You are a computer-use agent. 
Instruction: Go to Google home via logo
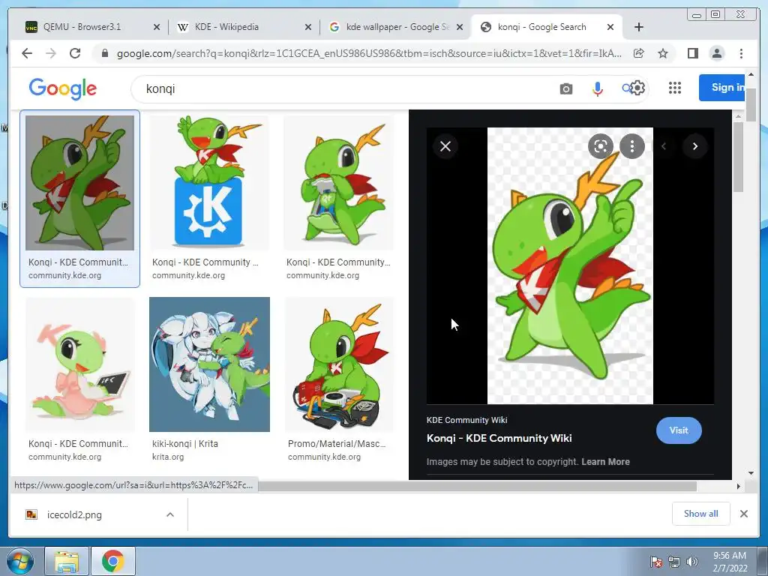point(63,88)
